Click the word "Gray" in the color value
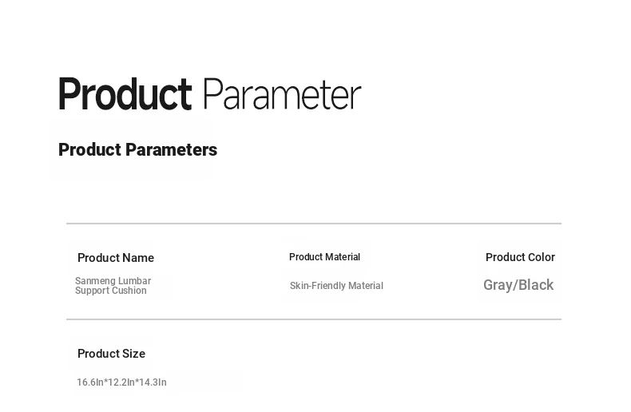This screenshot has width=631, height=412. [x=498, y=285]
